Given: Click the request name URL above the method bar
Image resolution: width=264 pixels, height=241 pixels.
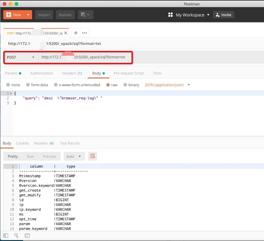Looking at the screenshot, I should coord(54,43).
